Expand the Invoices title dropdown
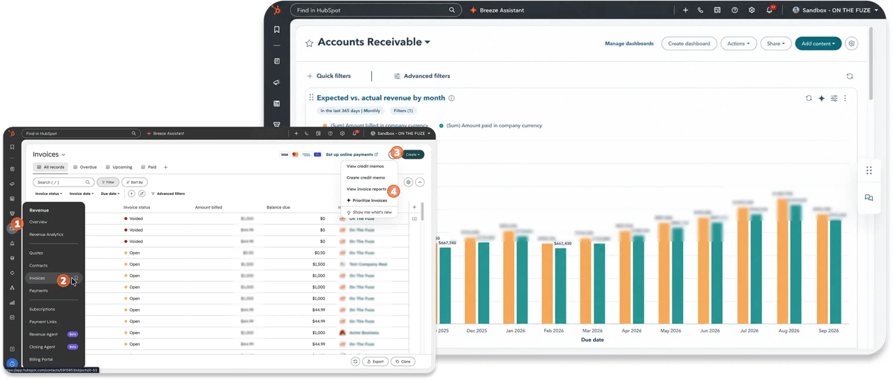This screenshot has height=380, width=893. click(x=63, y=155)
